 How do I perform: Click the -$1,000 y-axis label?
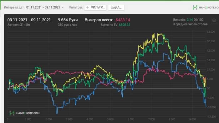pos(211,107)
